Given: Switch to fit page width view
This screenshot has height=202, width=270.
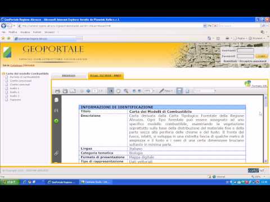Looking at the screenshot, I should tap(187, 91).
